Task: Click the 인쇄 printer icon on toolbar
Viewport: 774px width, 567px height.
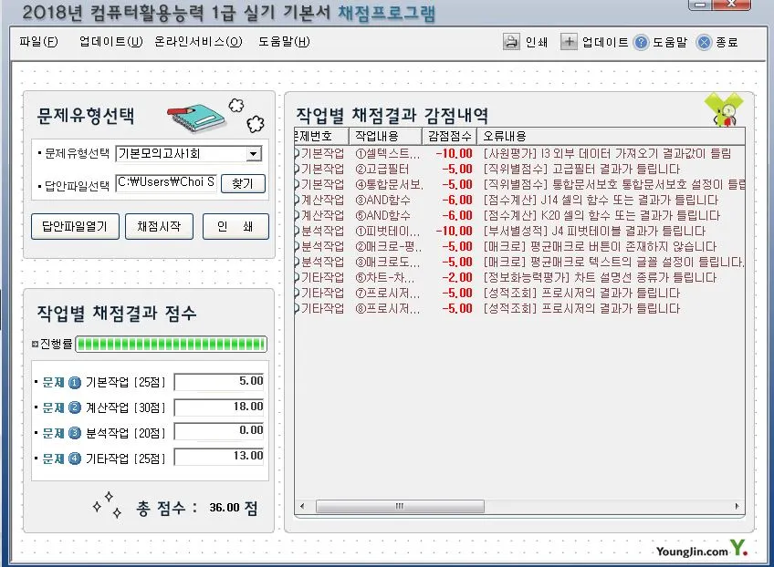Action: 510,41
